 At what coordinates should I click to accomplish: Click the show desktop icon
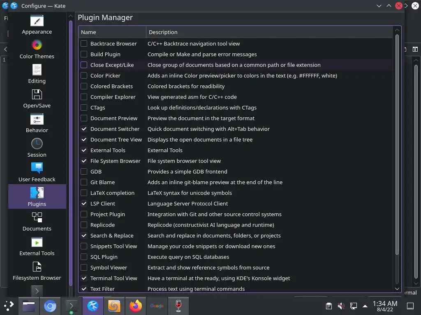click(x=410, y=306)
